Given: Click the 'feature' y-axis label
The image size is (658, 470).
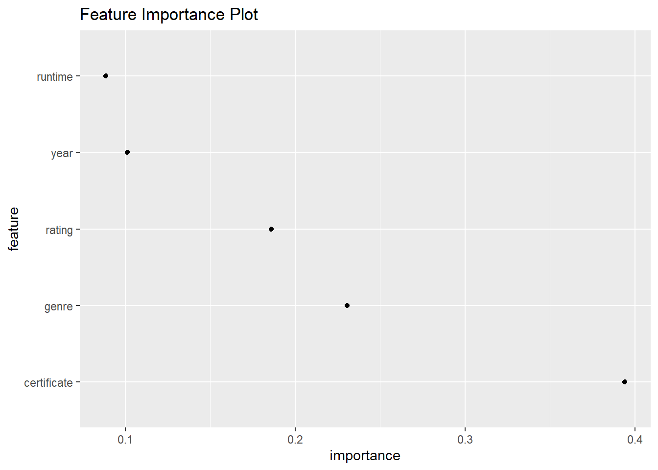Looking at the screenshot, I should click(14, 229).
